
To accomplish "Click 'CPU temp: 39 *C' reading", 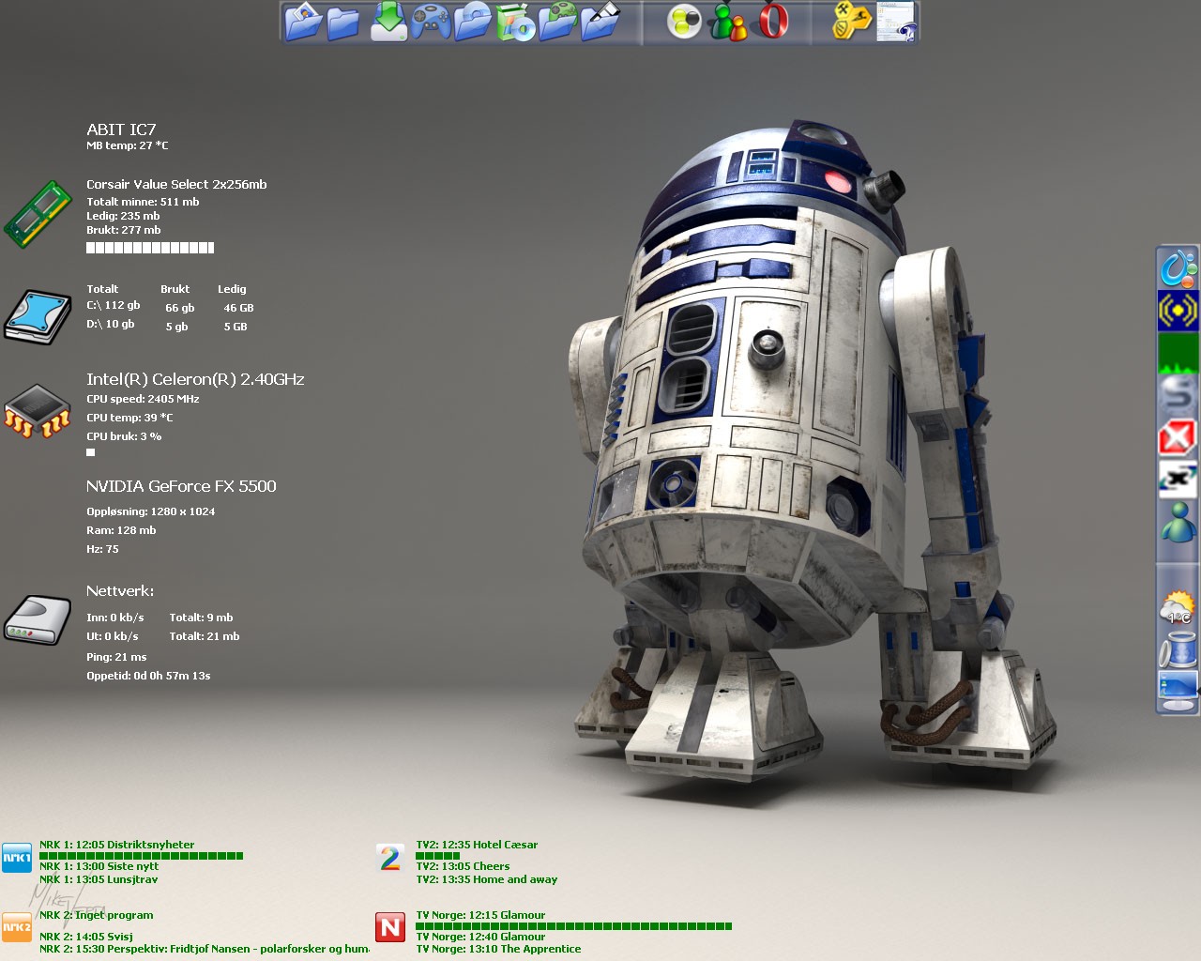I will pos(129,418).
